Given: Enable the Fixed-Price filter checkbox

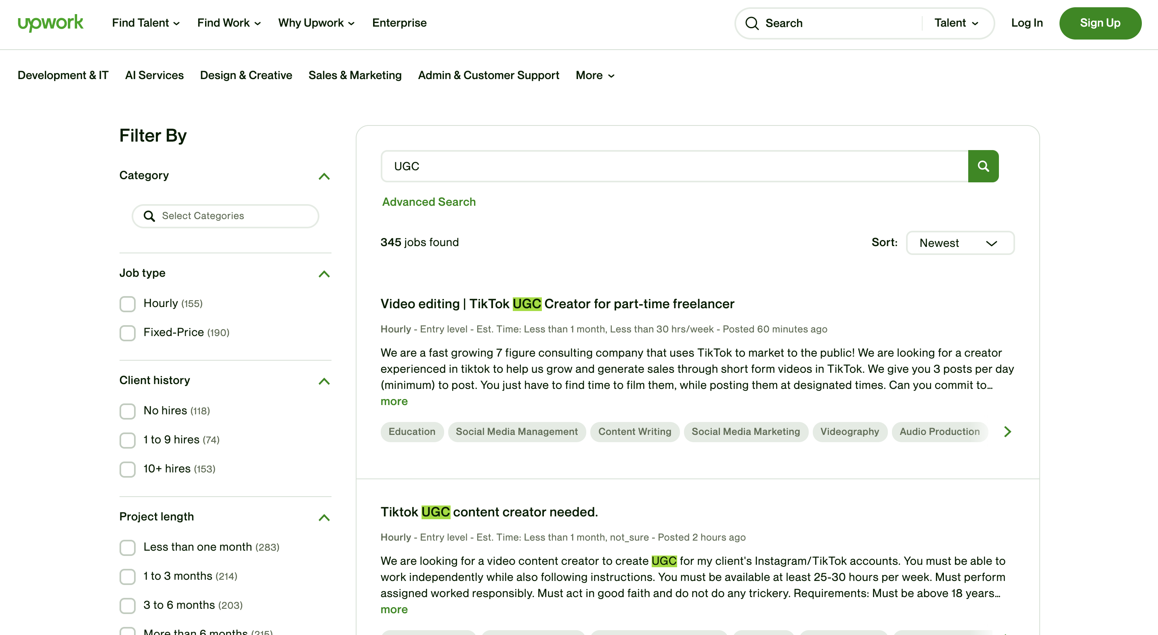Looking at the screenshot, I should (128, 333).
